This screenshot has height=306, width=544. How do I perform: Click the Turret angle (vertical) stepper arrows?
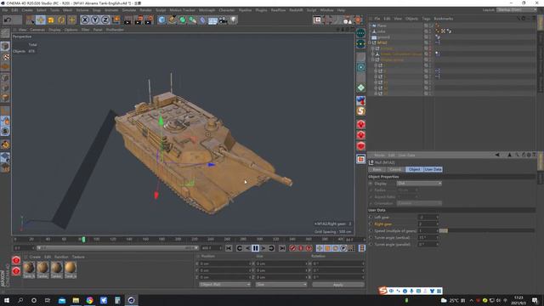[x=437, y=238]
